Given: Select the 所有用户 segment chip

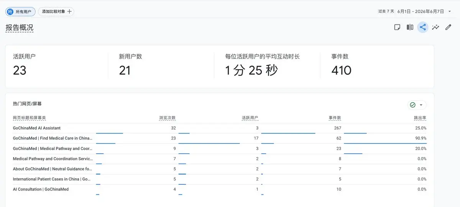Looking at the screenshot, I should pyautogui.click(x=21, y=11).
